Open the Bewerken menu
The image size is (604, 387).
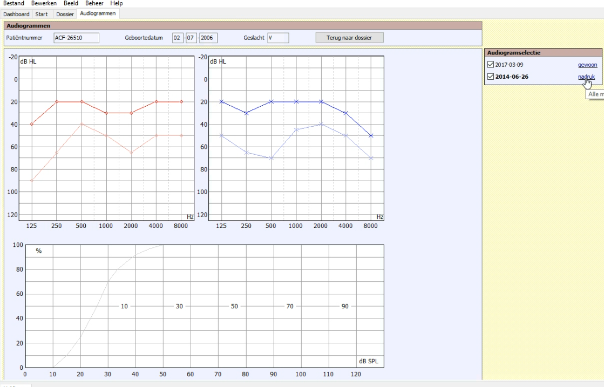pos(43,4)
